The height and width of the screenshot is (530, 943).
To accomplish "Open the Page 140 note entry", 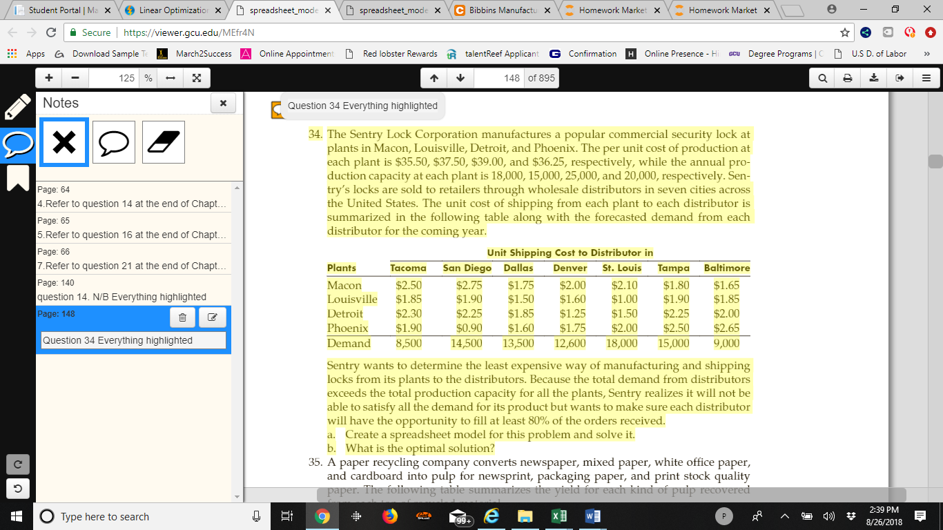I will (x=133, y=290).
